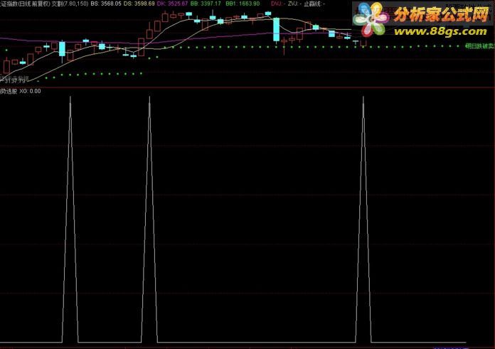Click the 止赢线 label in header
This screenshot has width=495, height=349.
(314, 4)
